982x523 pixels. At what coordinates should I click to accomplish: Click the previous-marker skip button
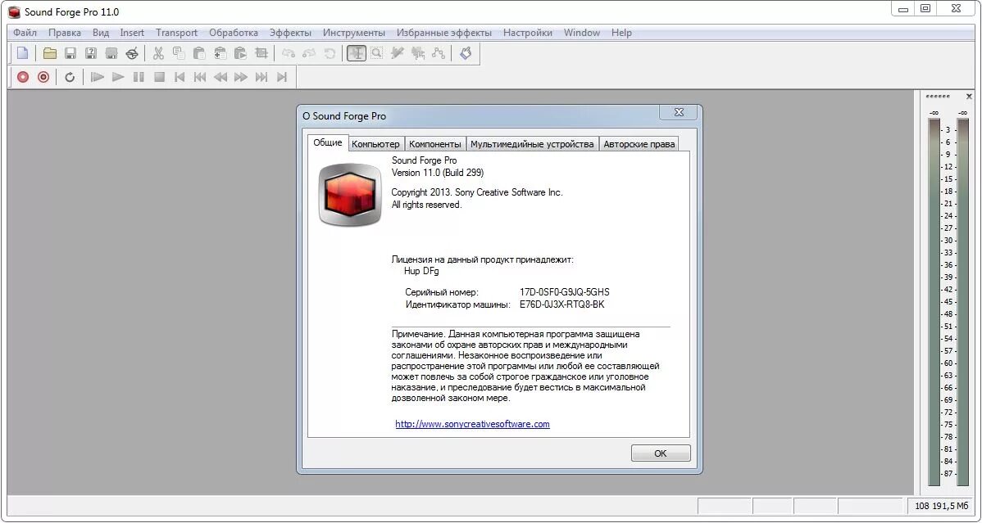coord(200,77)
